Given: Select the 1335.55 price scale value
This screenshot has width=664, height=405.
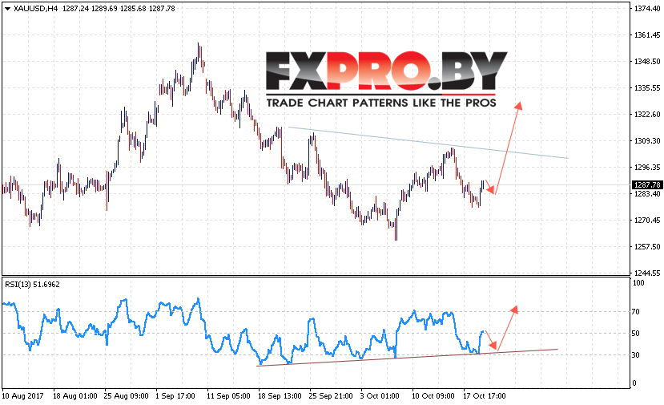Looking at the screenshot, I should point(647,87).
